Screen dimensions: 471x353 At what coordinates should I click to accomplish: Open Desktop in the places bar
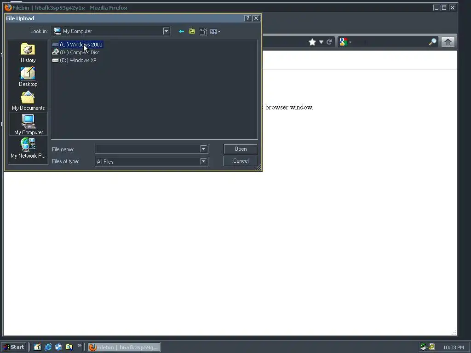point(28,77)
